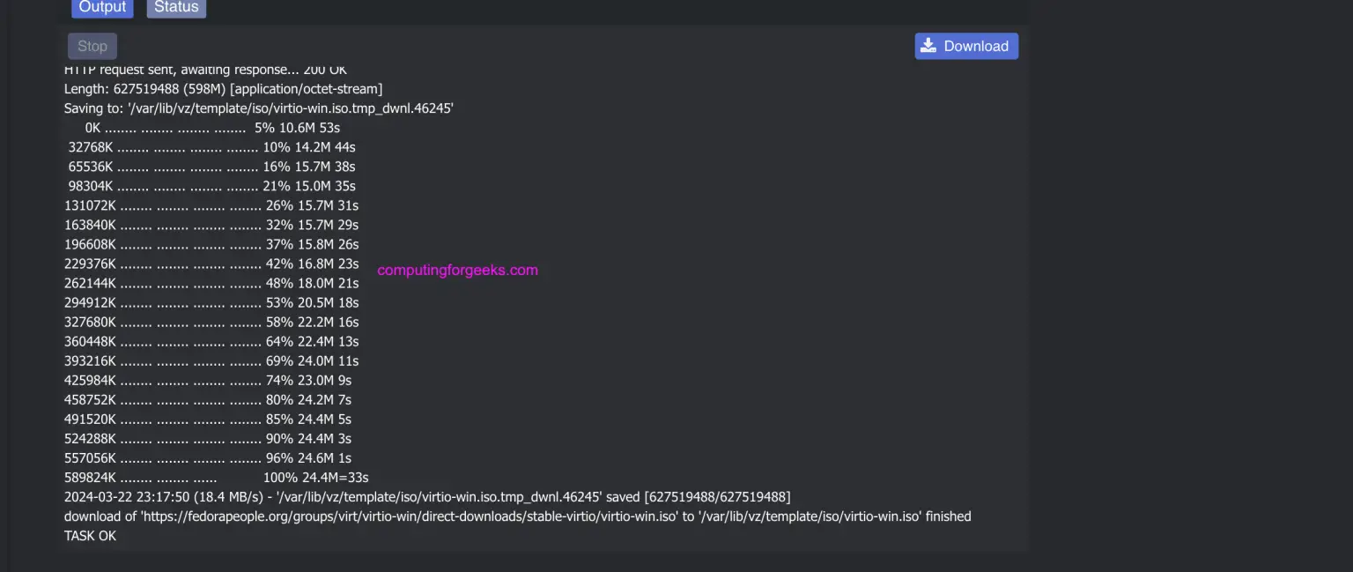
Task: Select the 327680K 58% 22.2M row
Action: [211, 322]
